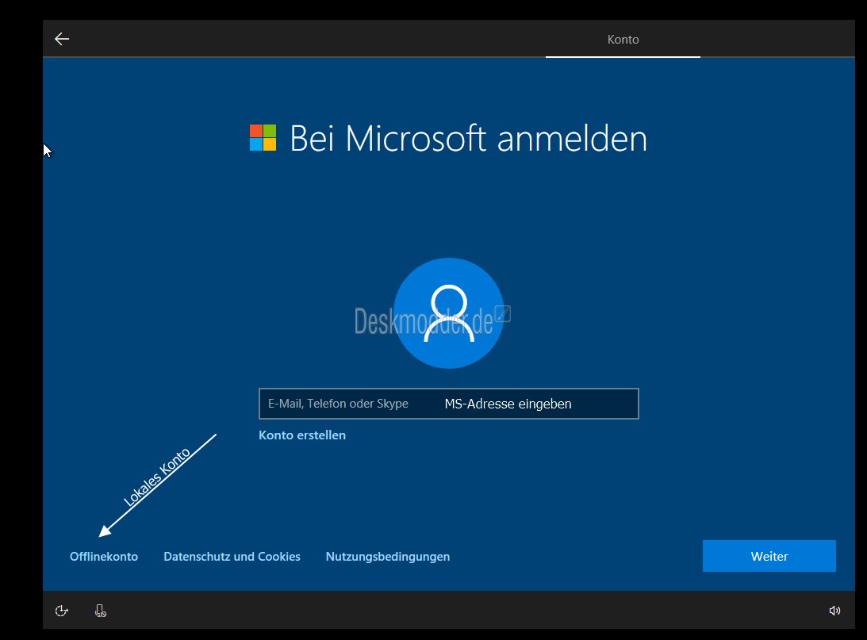Click the volume speaker icon
The image size is (867, 640).
(834, 611)
